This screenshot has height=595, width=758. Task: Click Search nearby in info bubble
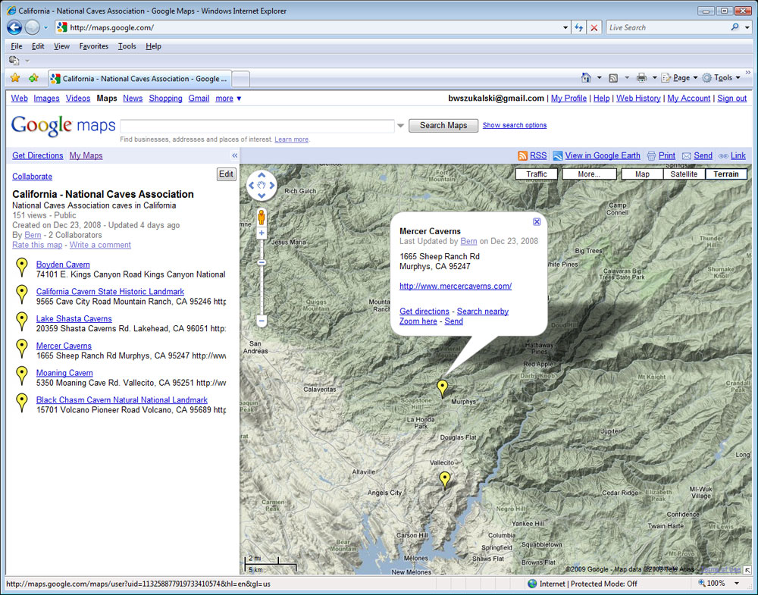point(482,312)
